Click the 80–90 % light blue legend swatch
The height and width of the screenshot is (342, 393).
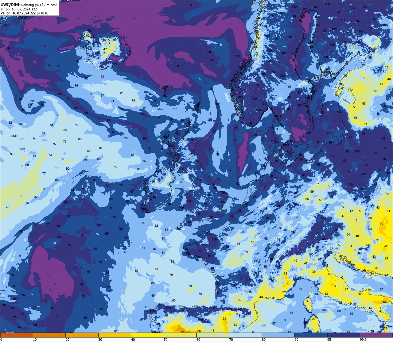click(278, 335)
